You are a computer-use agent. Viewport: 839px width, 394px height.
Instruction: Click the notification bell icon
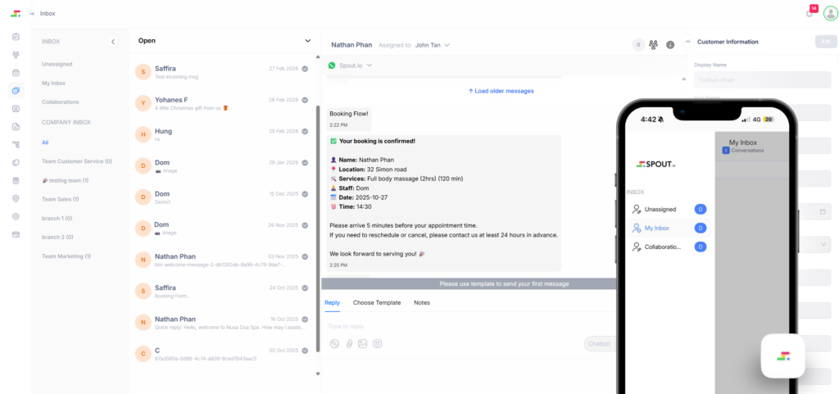coord(810,14)
